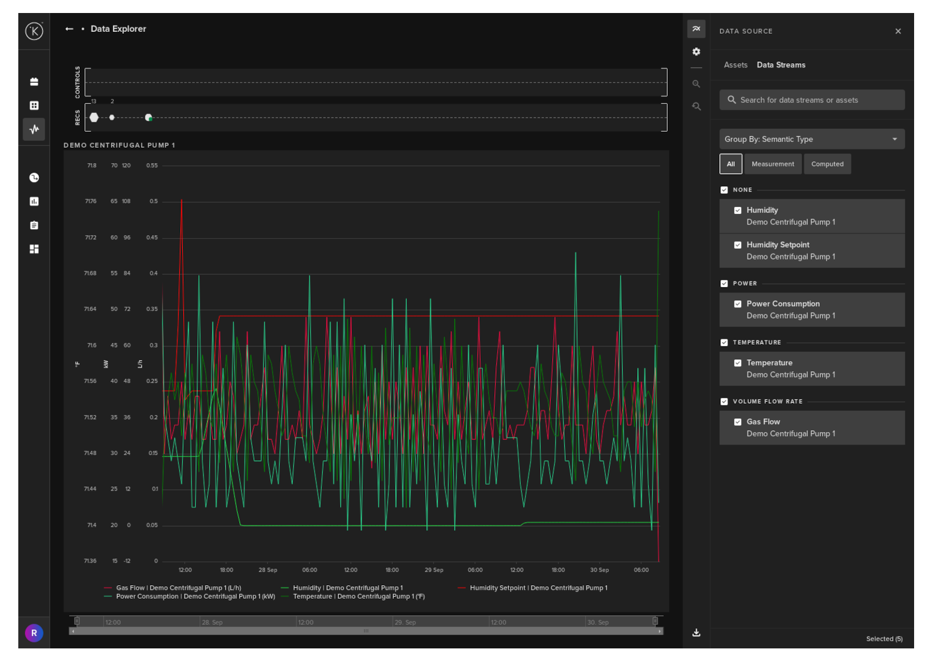Click the zoom in magnifier icon
Screen dimensions: 933x662
(696, 84)
